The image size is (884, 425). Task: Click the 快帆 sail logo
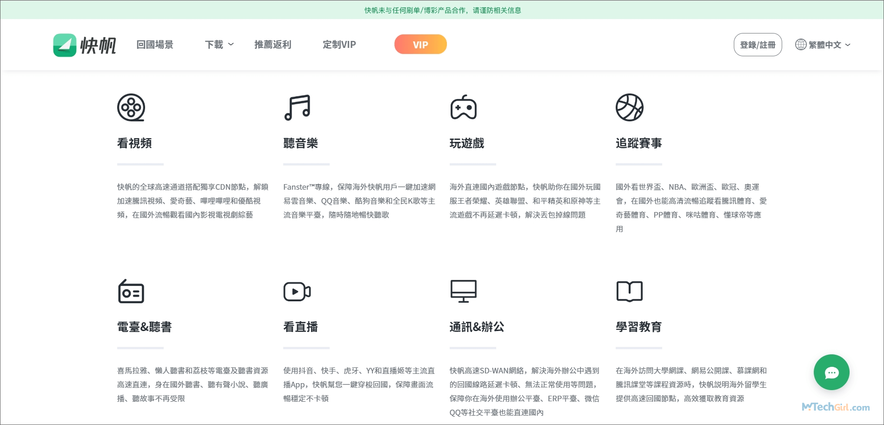pos(65,44)
